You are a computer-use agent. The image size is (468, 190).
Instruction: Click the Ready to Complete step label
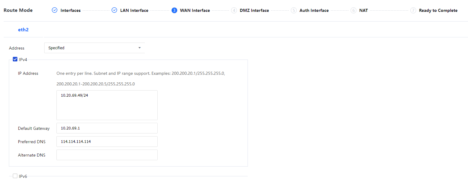click(x=438, y=10)
